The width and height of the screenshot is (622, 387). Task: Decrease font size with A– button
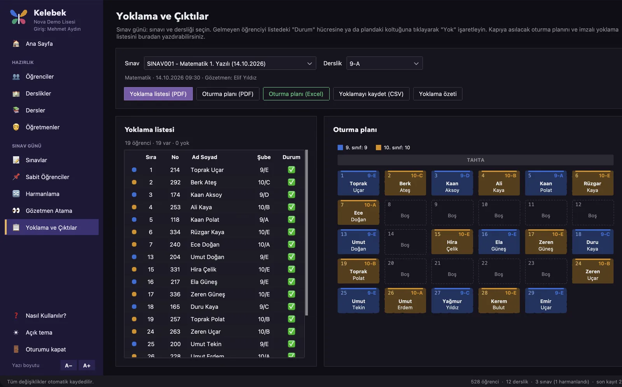click(x=68, y=366)
